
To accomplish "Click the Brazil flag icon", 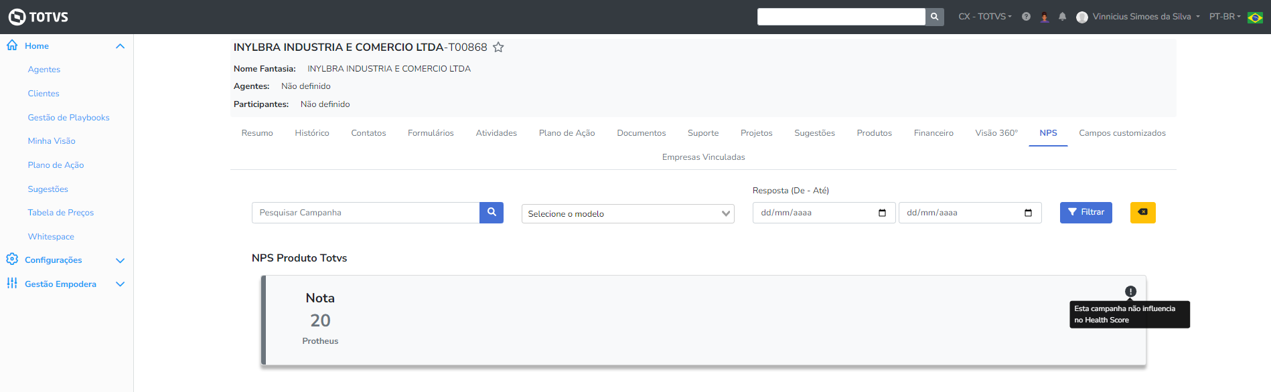I will coord(1255,17).
